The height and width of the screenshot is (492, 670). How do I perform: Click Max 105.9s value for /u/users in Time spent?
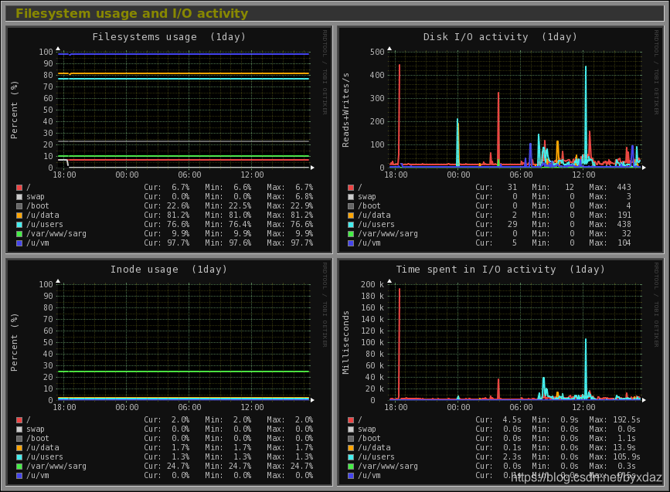627,457
